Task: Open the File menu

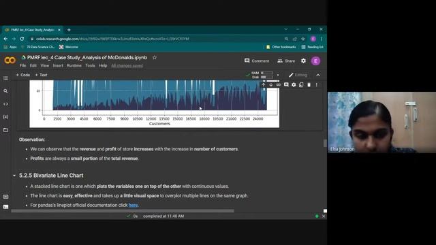Action: pos(22,65)
